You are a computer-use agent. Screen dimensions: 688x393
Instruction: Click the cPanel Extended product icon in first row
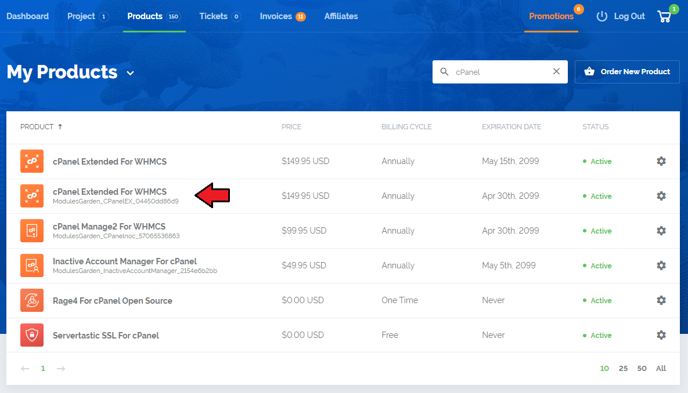click(32, 161)
